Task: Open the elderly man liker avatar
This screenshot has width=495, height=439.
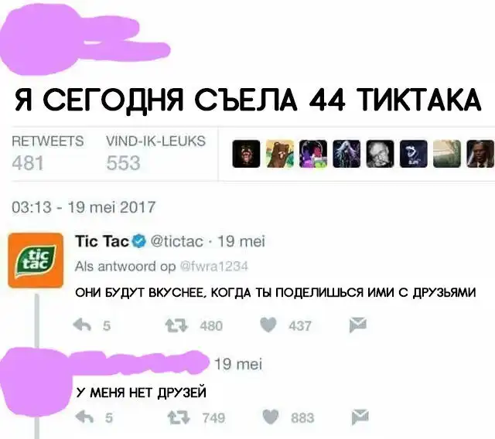Action: (x=380, y=154)
